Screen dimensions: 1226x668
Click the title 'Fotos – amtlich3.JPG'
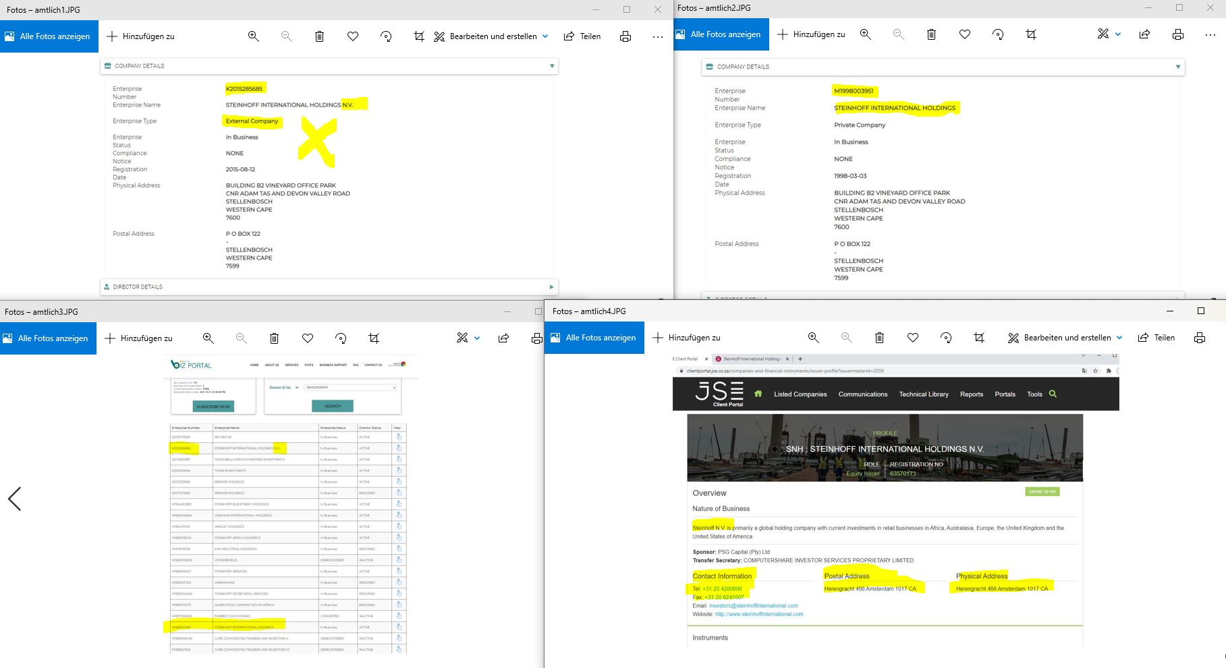coord(41,312)
